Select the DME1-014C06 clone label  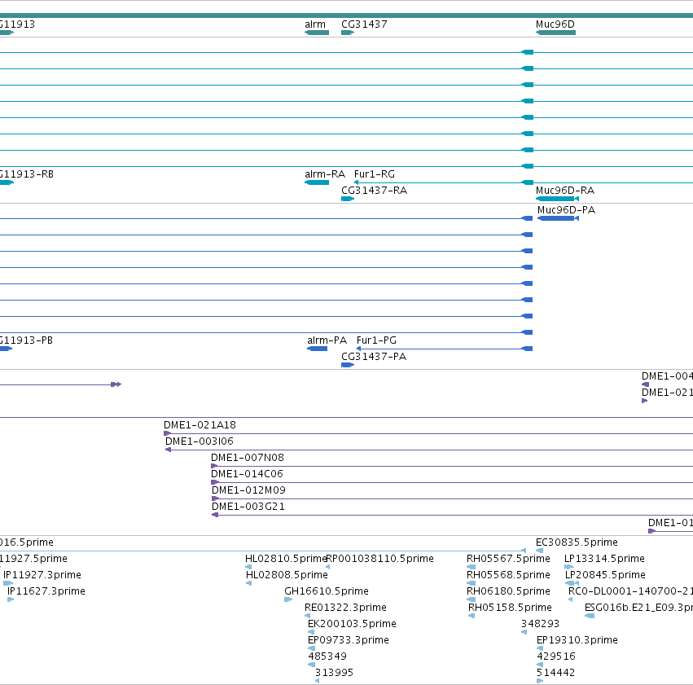247,474
